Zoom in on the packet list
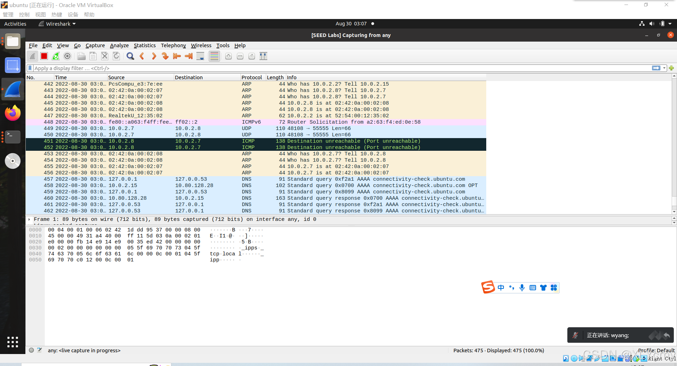Image resolution: width=677 pixels, height=366 pixels. [x=228, y=56]
